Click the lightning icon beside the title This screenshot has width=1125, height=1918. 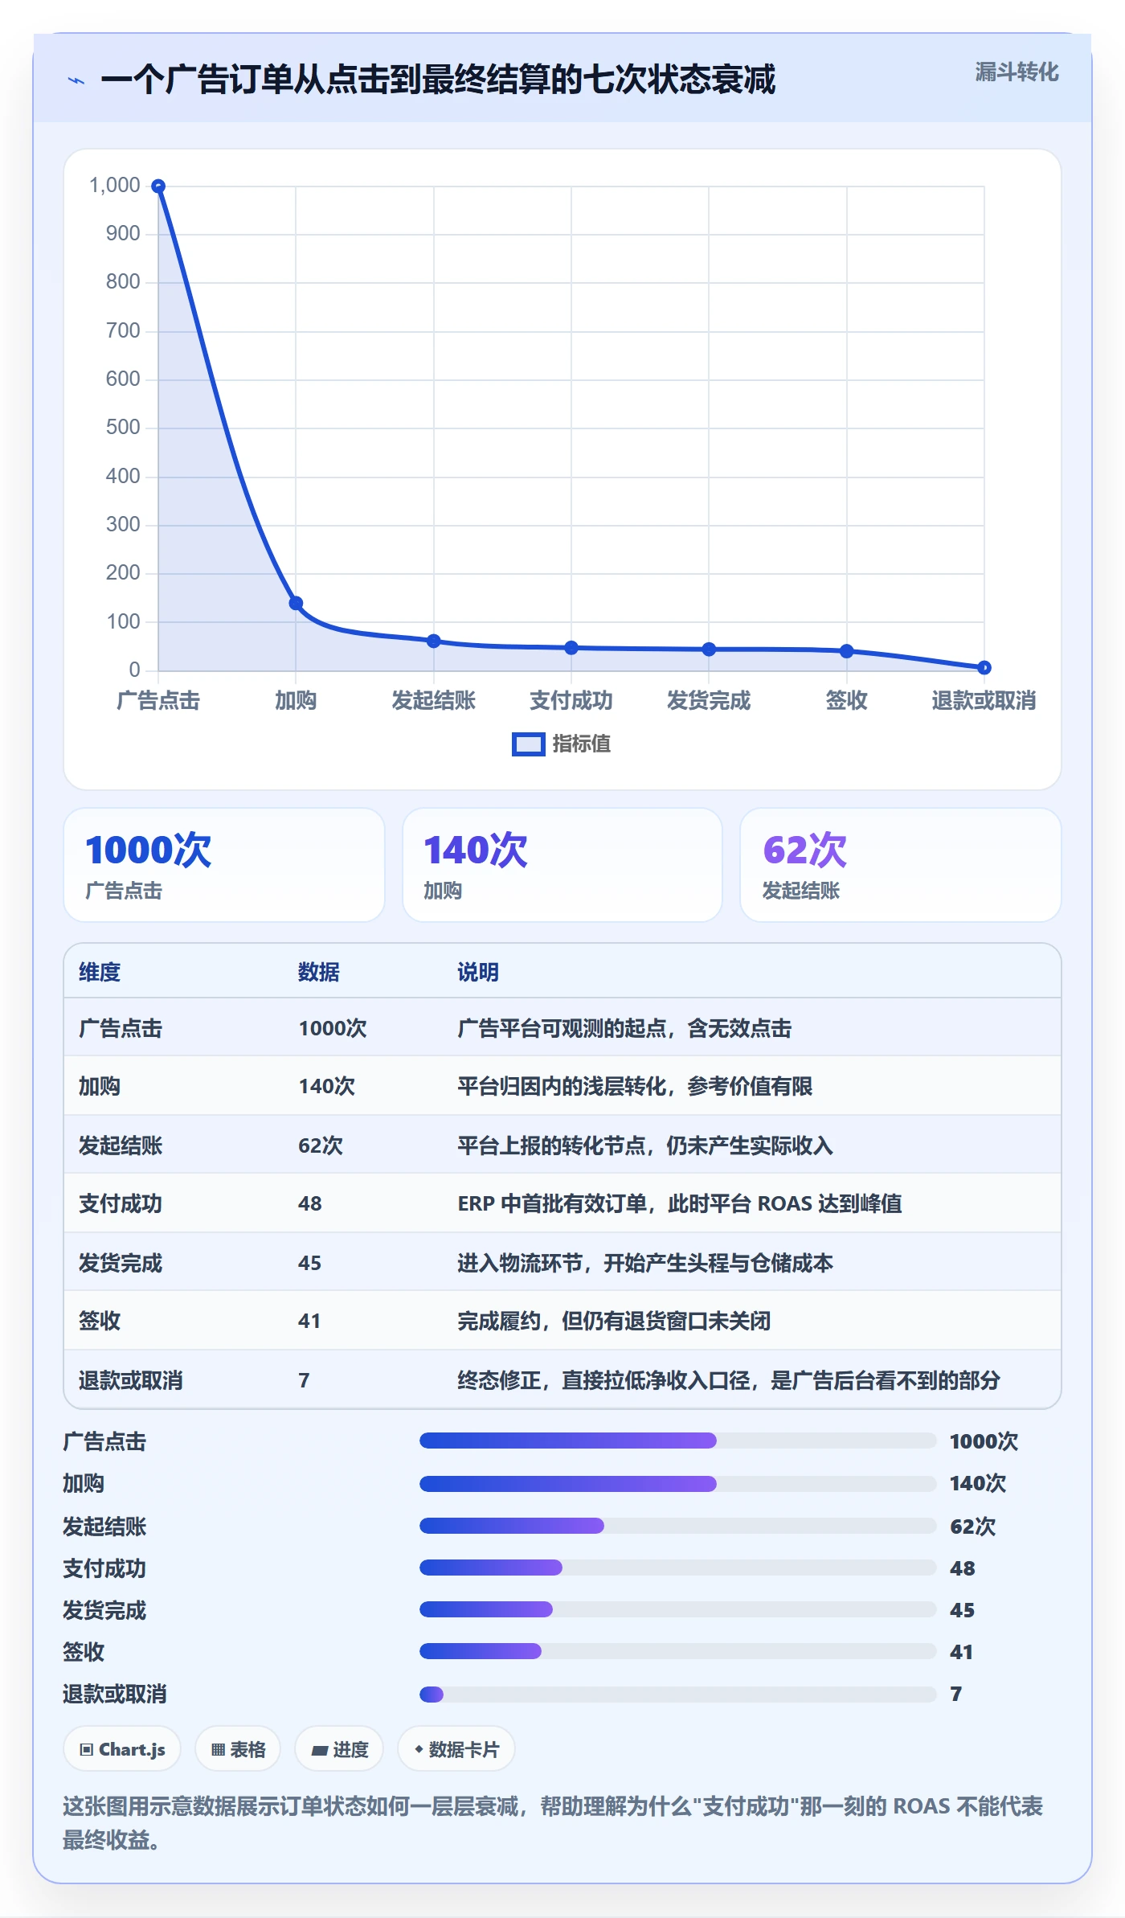pyautogui.click(x=76, y=80)
